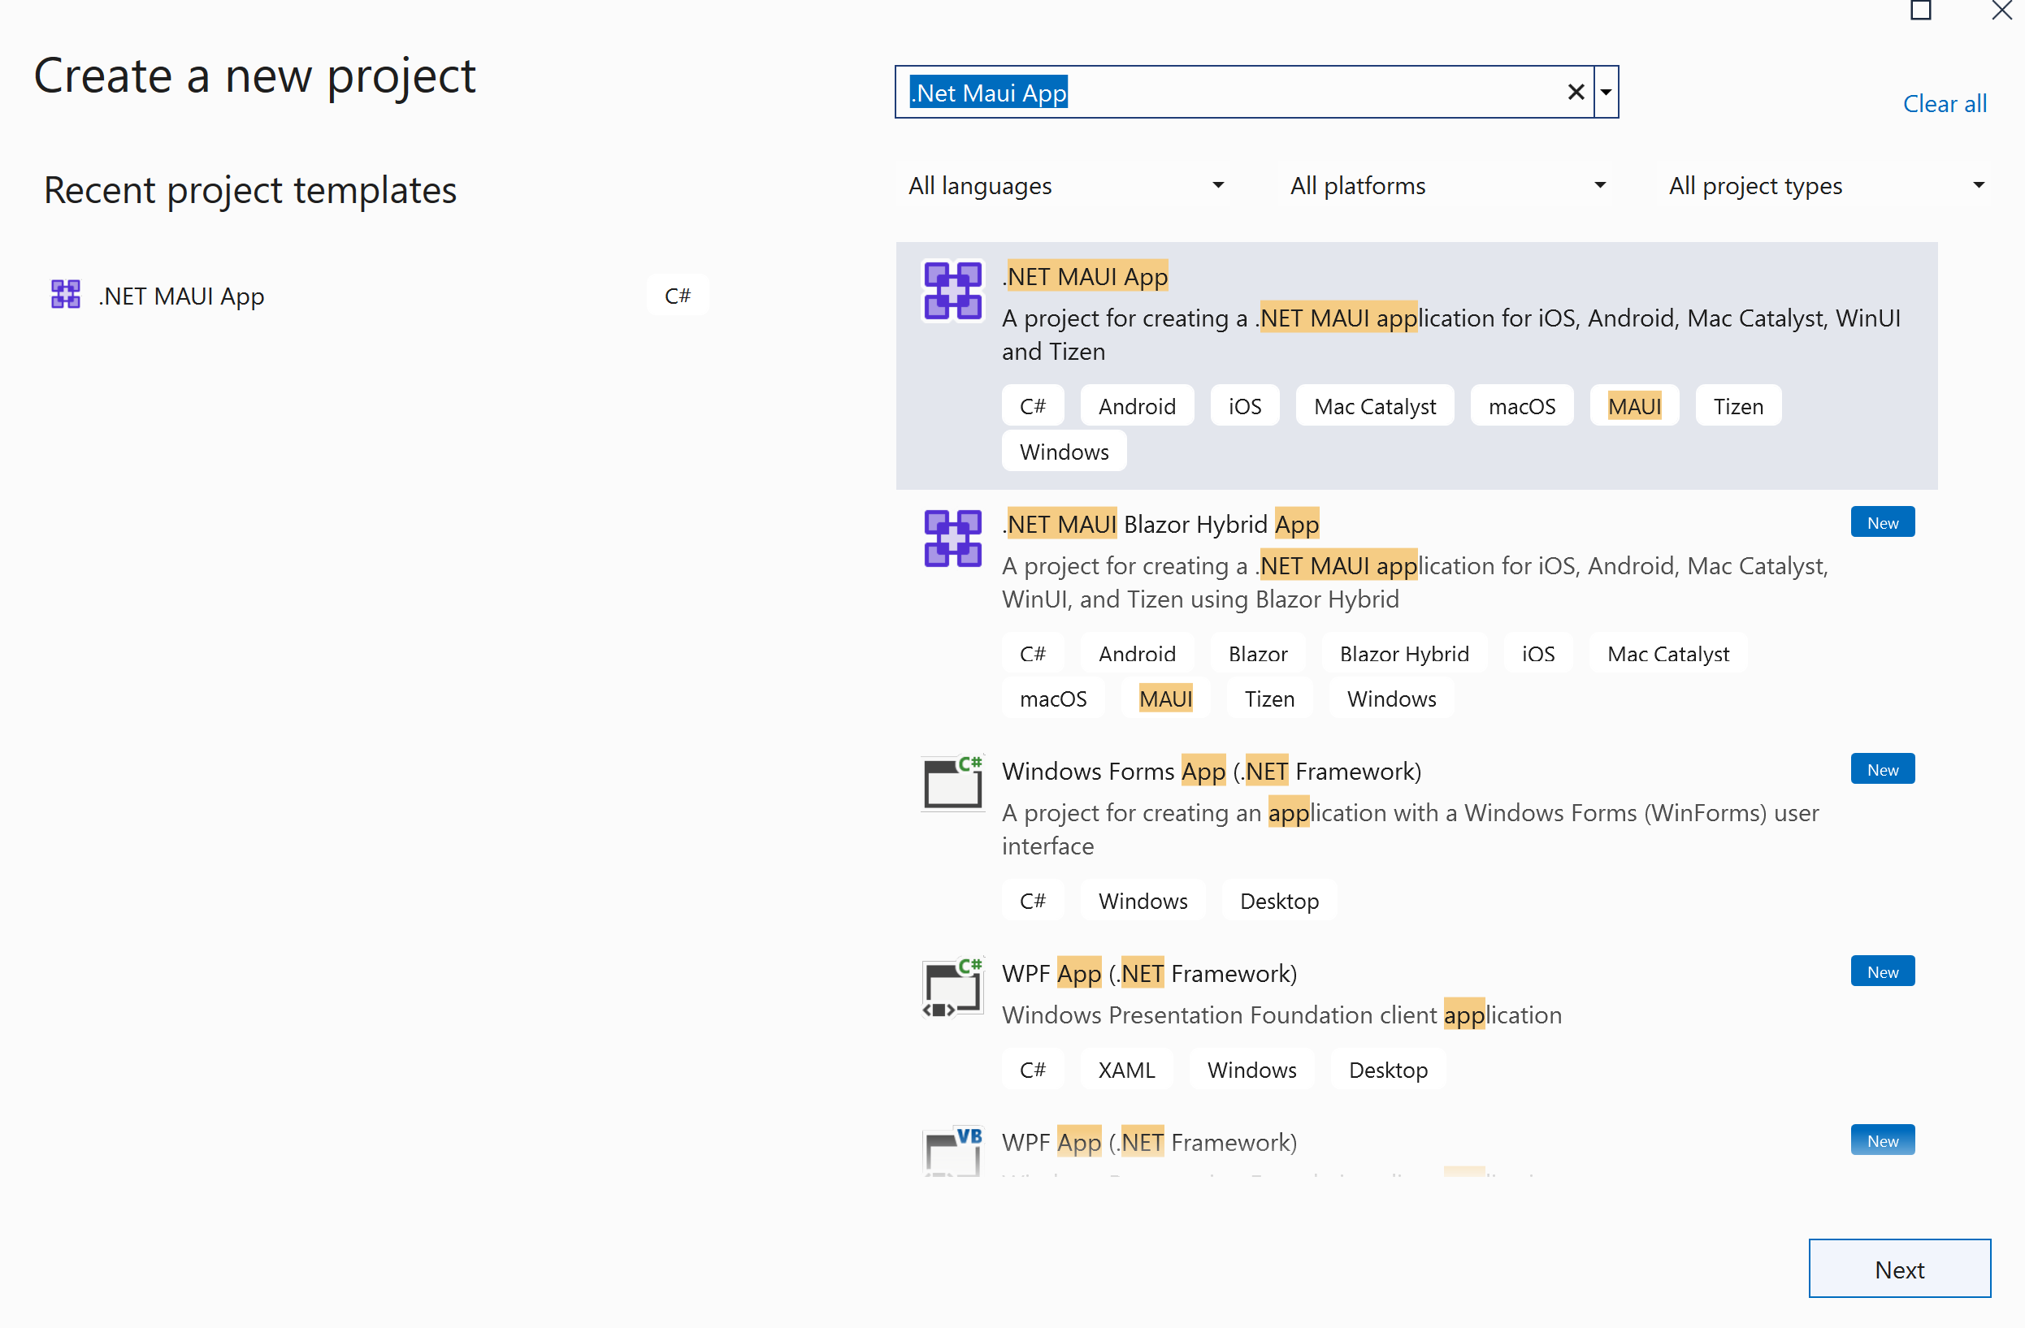Click the New badge on Blazor Hybrid App
2025x1328 pixels.
pyautogui.click(x=1882, y=522)
